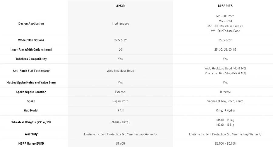Click the M SERIES column header
This screenshot has width=273, height=147.
point(225,6)
